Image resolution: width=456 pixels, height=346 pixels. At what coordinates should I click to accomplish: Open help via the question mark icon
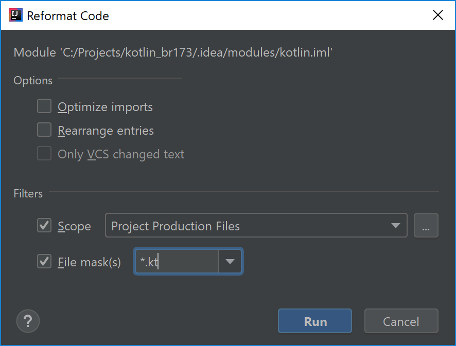[x=28, y=321]
